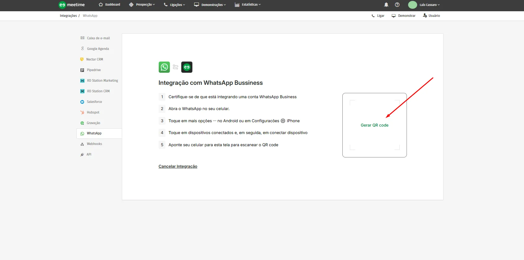
Task: Click the Webhooks icon
Action: click(x=82, y=144)
